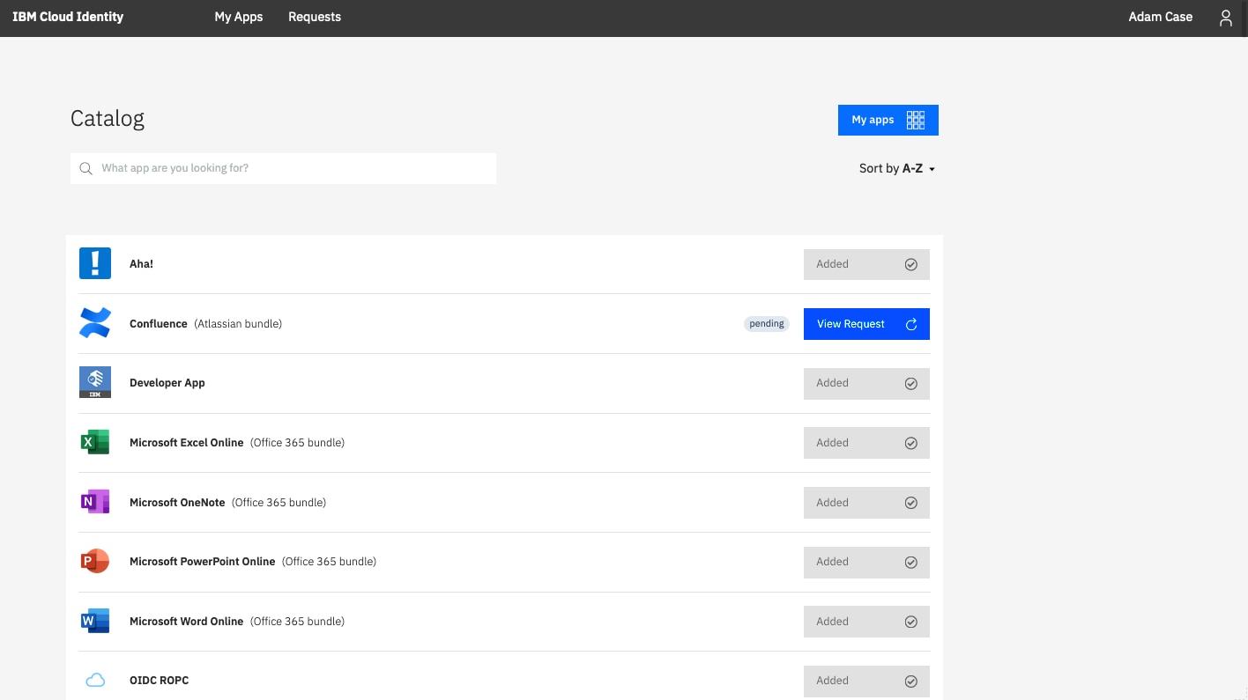Click the Catalog page heading

[x=108, y=118]
